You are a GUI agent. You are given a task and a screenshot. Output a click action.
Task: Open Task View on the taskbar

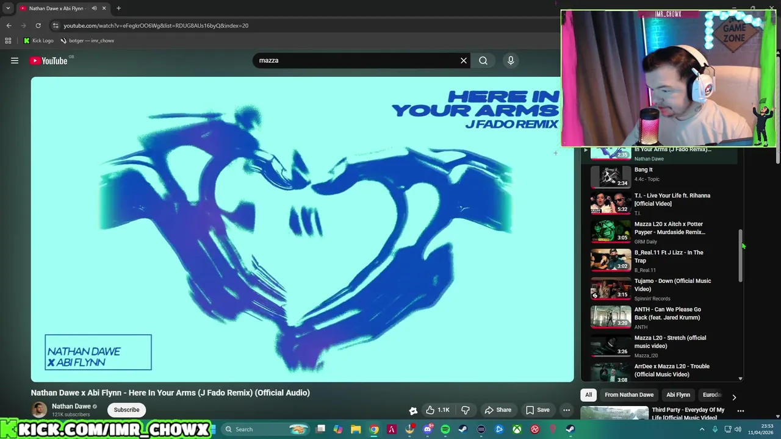click(321, 429)
